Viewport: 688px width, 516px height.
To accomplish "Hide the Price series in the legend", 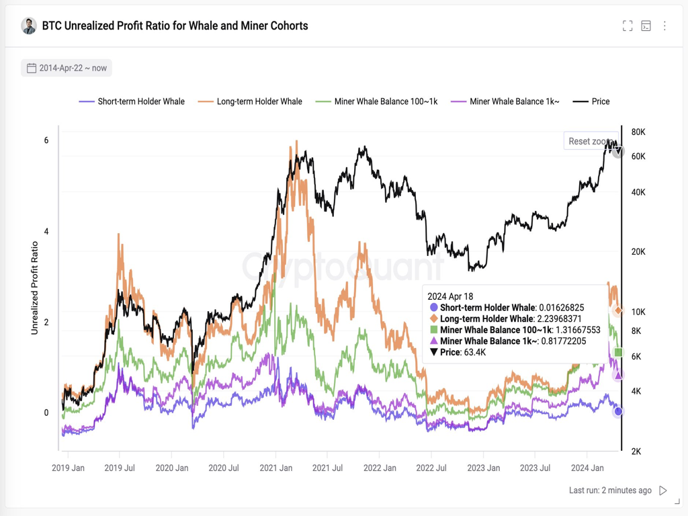I will 591,101.
